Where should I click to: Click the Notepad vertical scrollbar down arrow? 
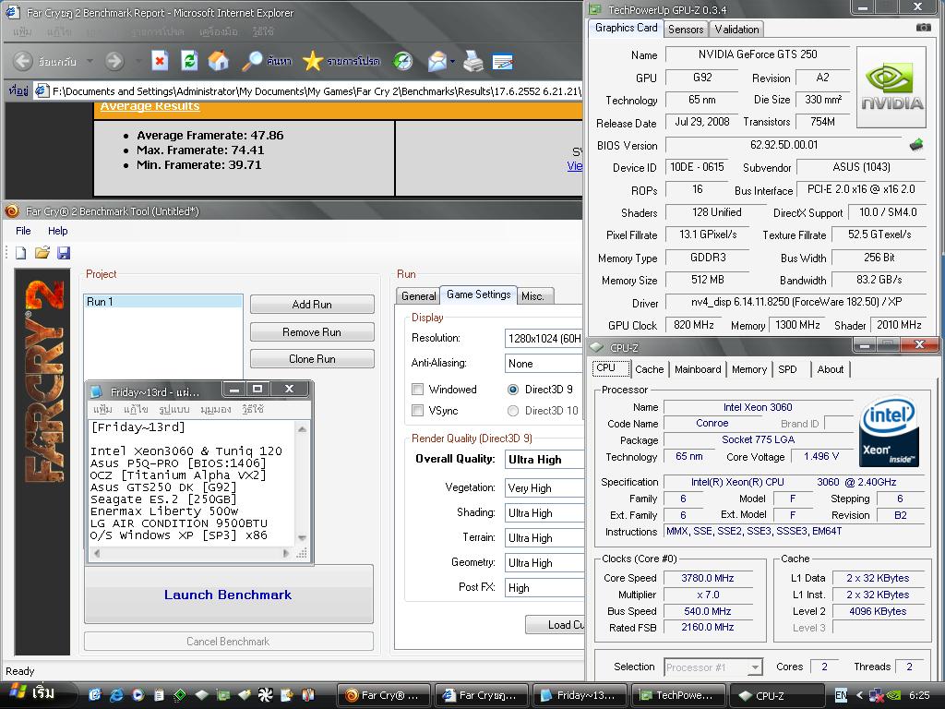pyautogui.click(x=302, y=538)
